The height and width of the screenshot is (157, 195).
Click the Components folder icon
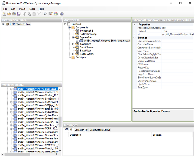tap(73, 27)
